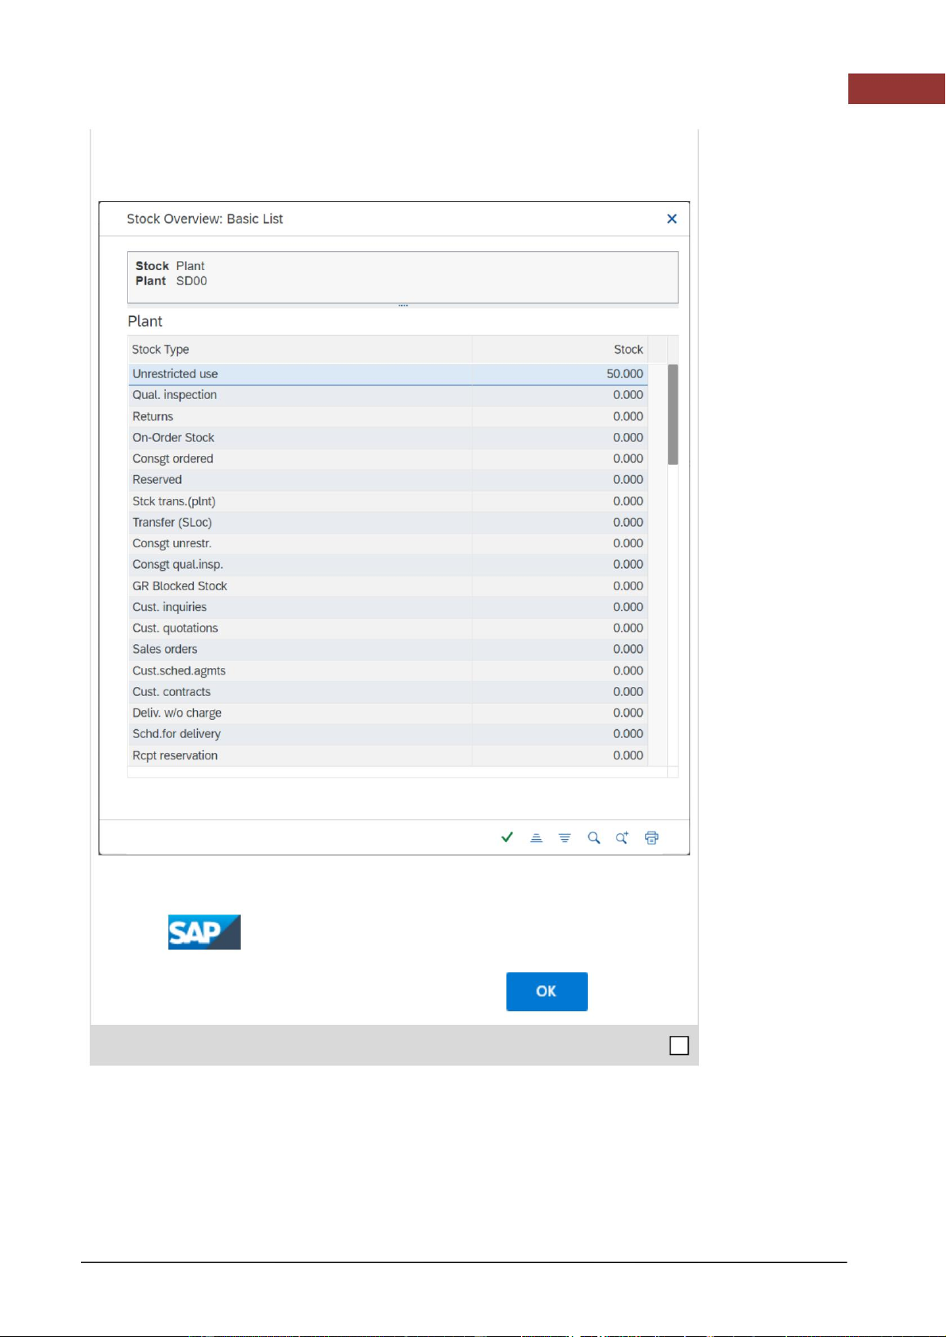Click the Print icon in dialog footer
946x1337 pixels.
tap(651, 838)
